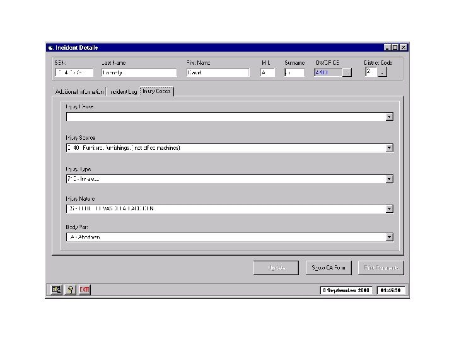This screenshot has height=340, width=454.
Task: Switch to Additional Information tab
Action: (79, 92)
